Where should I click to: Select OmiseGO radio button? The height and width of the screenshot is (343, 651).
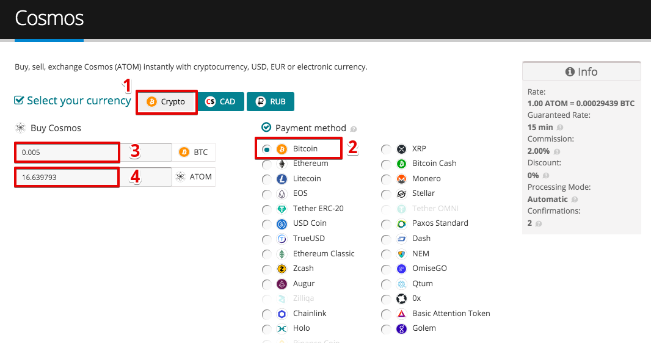point(386,269)
